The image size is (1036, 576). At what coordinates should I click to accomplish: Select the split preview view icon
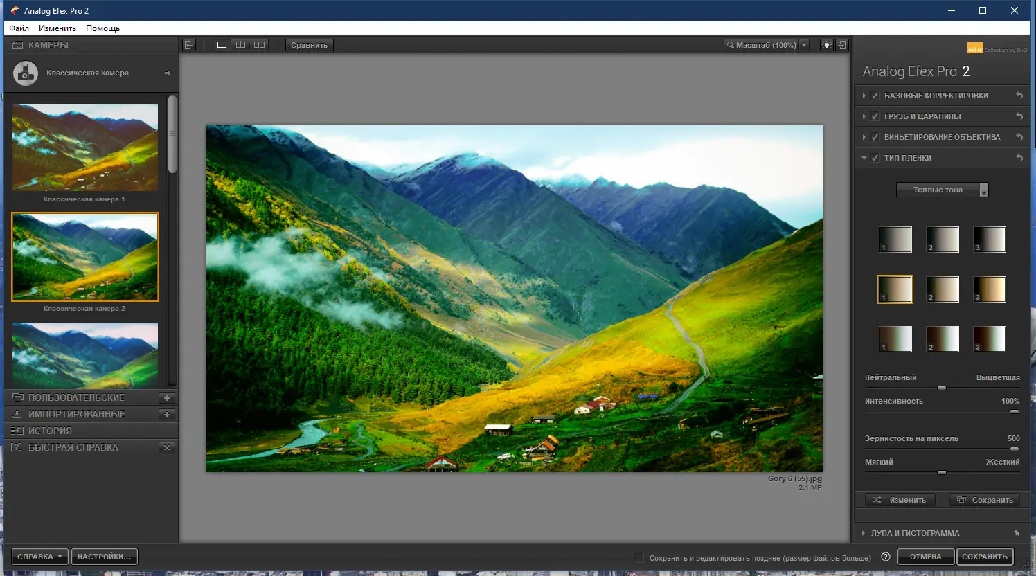[x=240, y=45]
